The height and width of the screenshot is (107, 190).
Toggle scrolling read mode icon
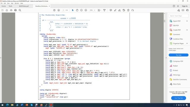tap(104, 10)
